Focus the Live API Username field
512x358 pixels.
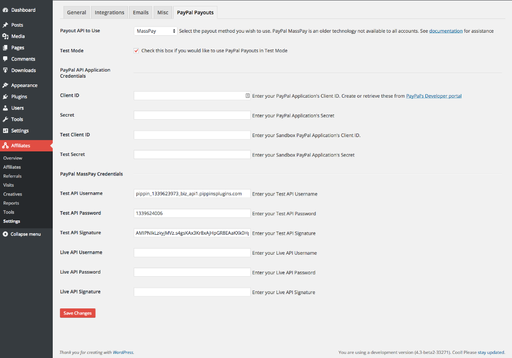[192, 253]
